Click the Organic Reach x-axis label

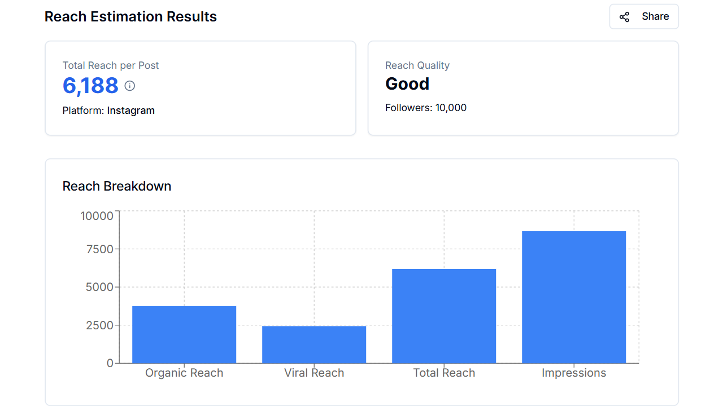point(184,373)
